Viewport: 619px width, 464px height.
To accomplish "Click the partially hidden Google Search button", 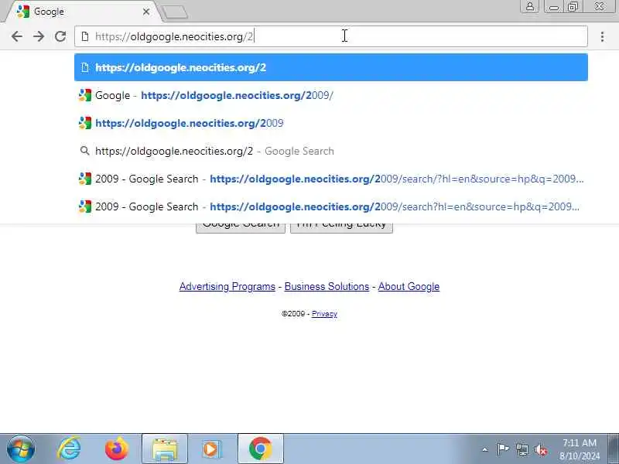I will point(241,228).
